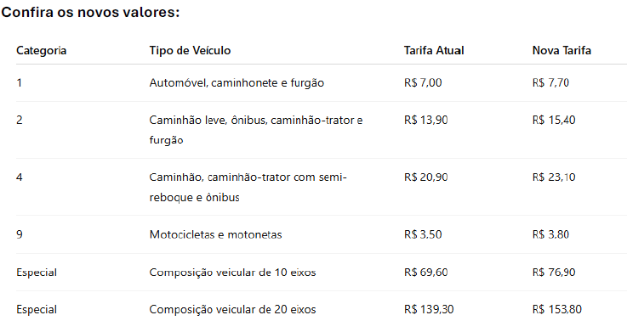Click the Tarifa Atual column header
Image resolution: width=627 pixels, height=332 pixels.
pos(434,51)
